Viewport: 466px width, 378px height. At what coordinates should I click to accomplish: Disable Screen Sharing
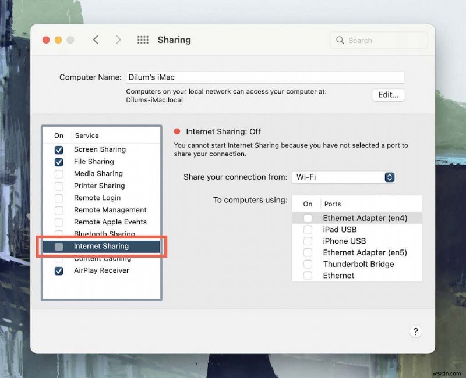[x=58, y=149]
